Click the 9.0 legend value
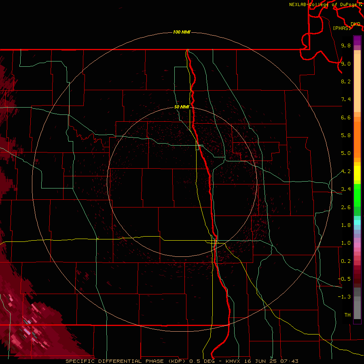The image size is (364, 364). tap(346, 63)
